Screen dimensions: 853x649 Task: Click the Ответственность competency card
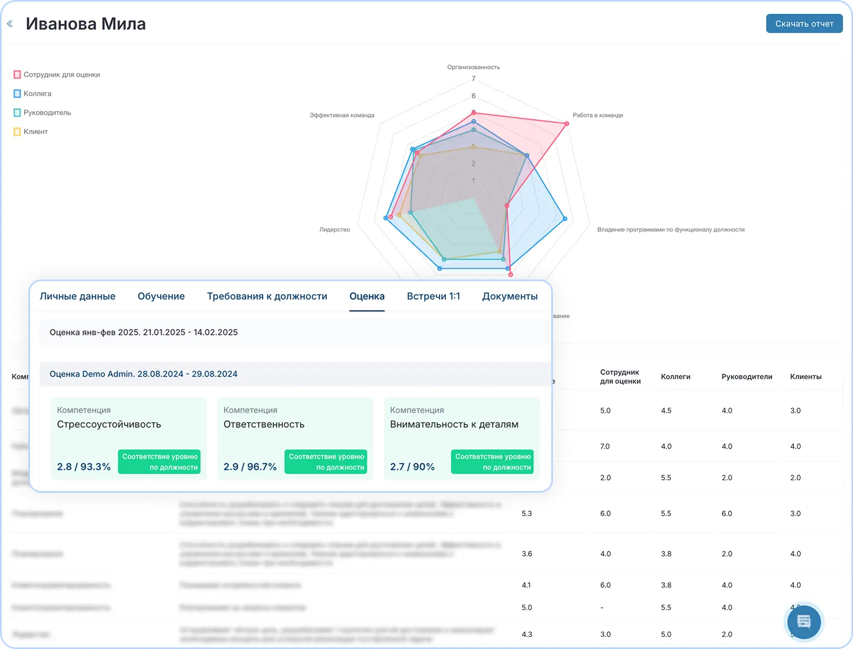point(295,438)
